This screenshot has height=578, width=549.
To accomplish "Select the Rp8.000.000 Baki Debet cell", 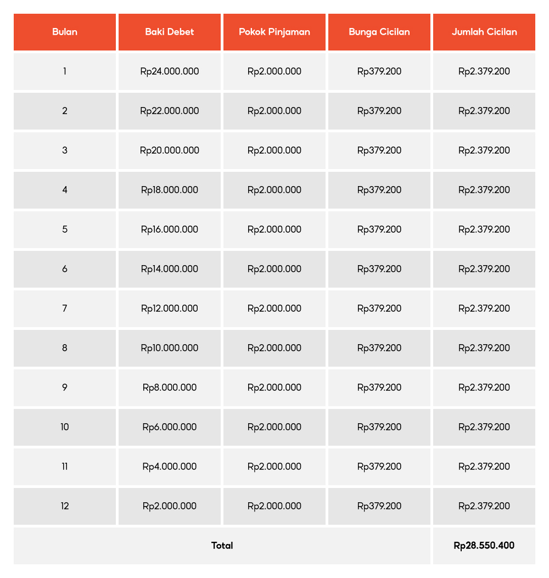I will click(170, 388).
